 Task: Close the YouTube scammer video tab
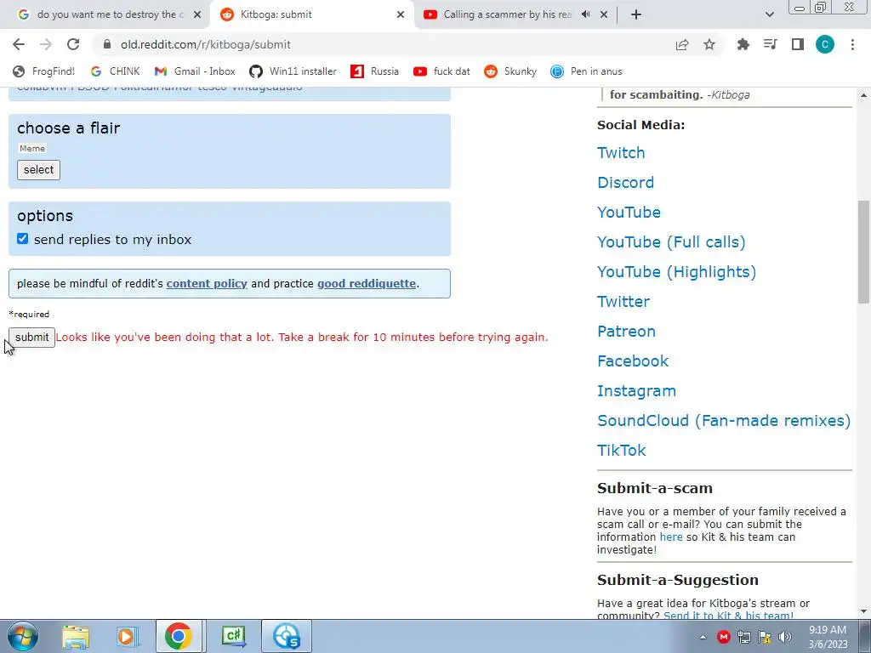click(604, 14)
